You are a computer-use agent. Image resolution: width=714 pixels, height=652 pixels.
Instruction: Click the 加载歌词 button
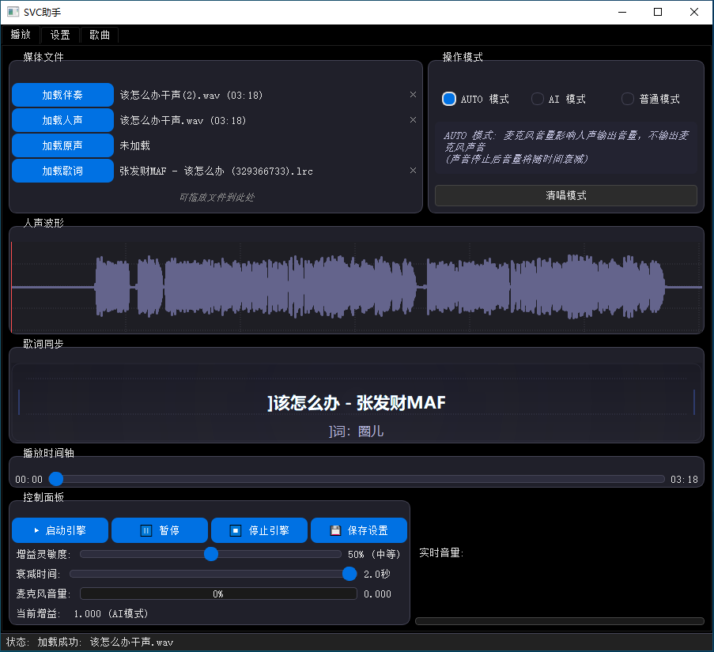[x=62, y=171]
